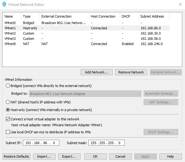Uncheck Connect a host virtual adapter checkbox
Viewport: 185px width, 162px height.
tap(8, 119)
